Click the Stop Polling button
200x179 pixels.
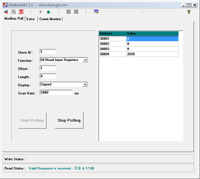click(x=69, y=120)
